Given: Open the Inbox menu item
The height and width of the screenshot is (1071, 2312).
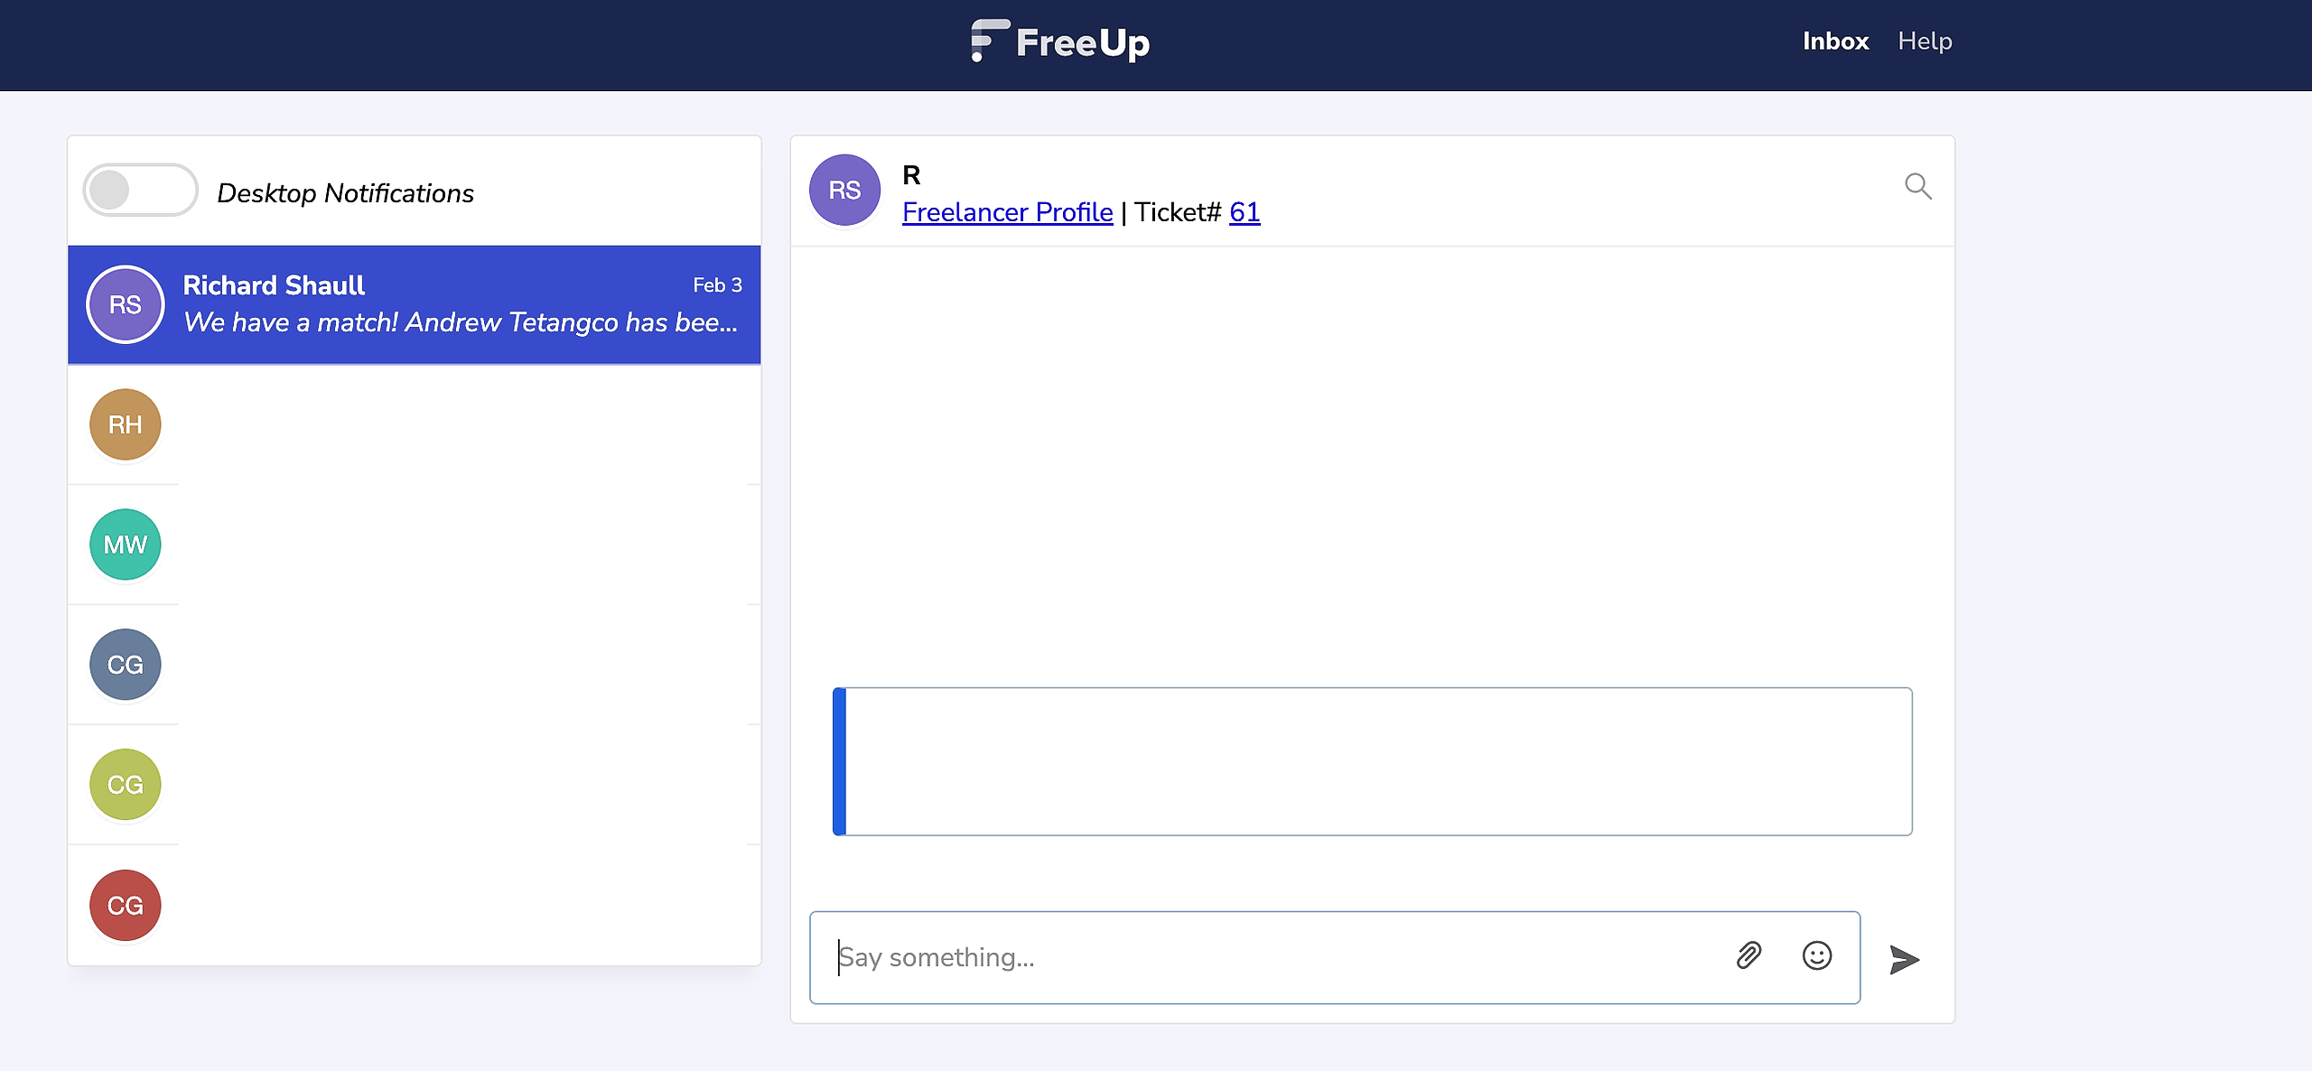Looking at the screenshot, I should (1835, 42).
